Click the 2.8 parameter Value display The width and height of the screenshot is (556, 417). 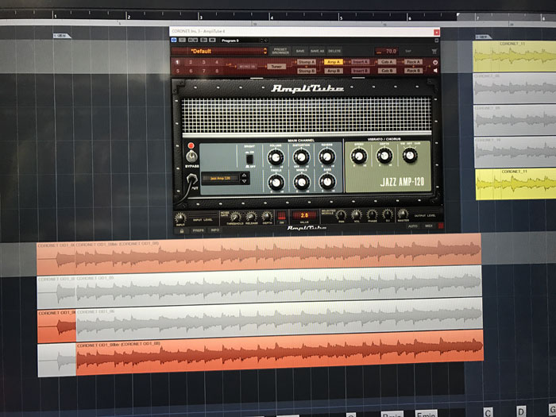pos(304,215)
